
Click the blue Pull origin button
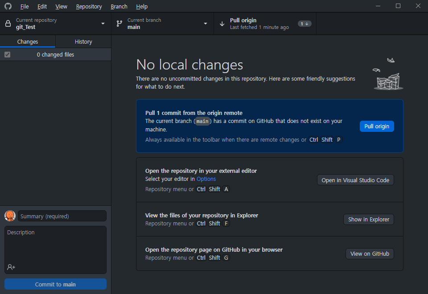coord(377,126)
